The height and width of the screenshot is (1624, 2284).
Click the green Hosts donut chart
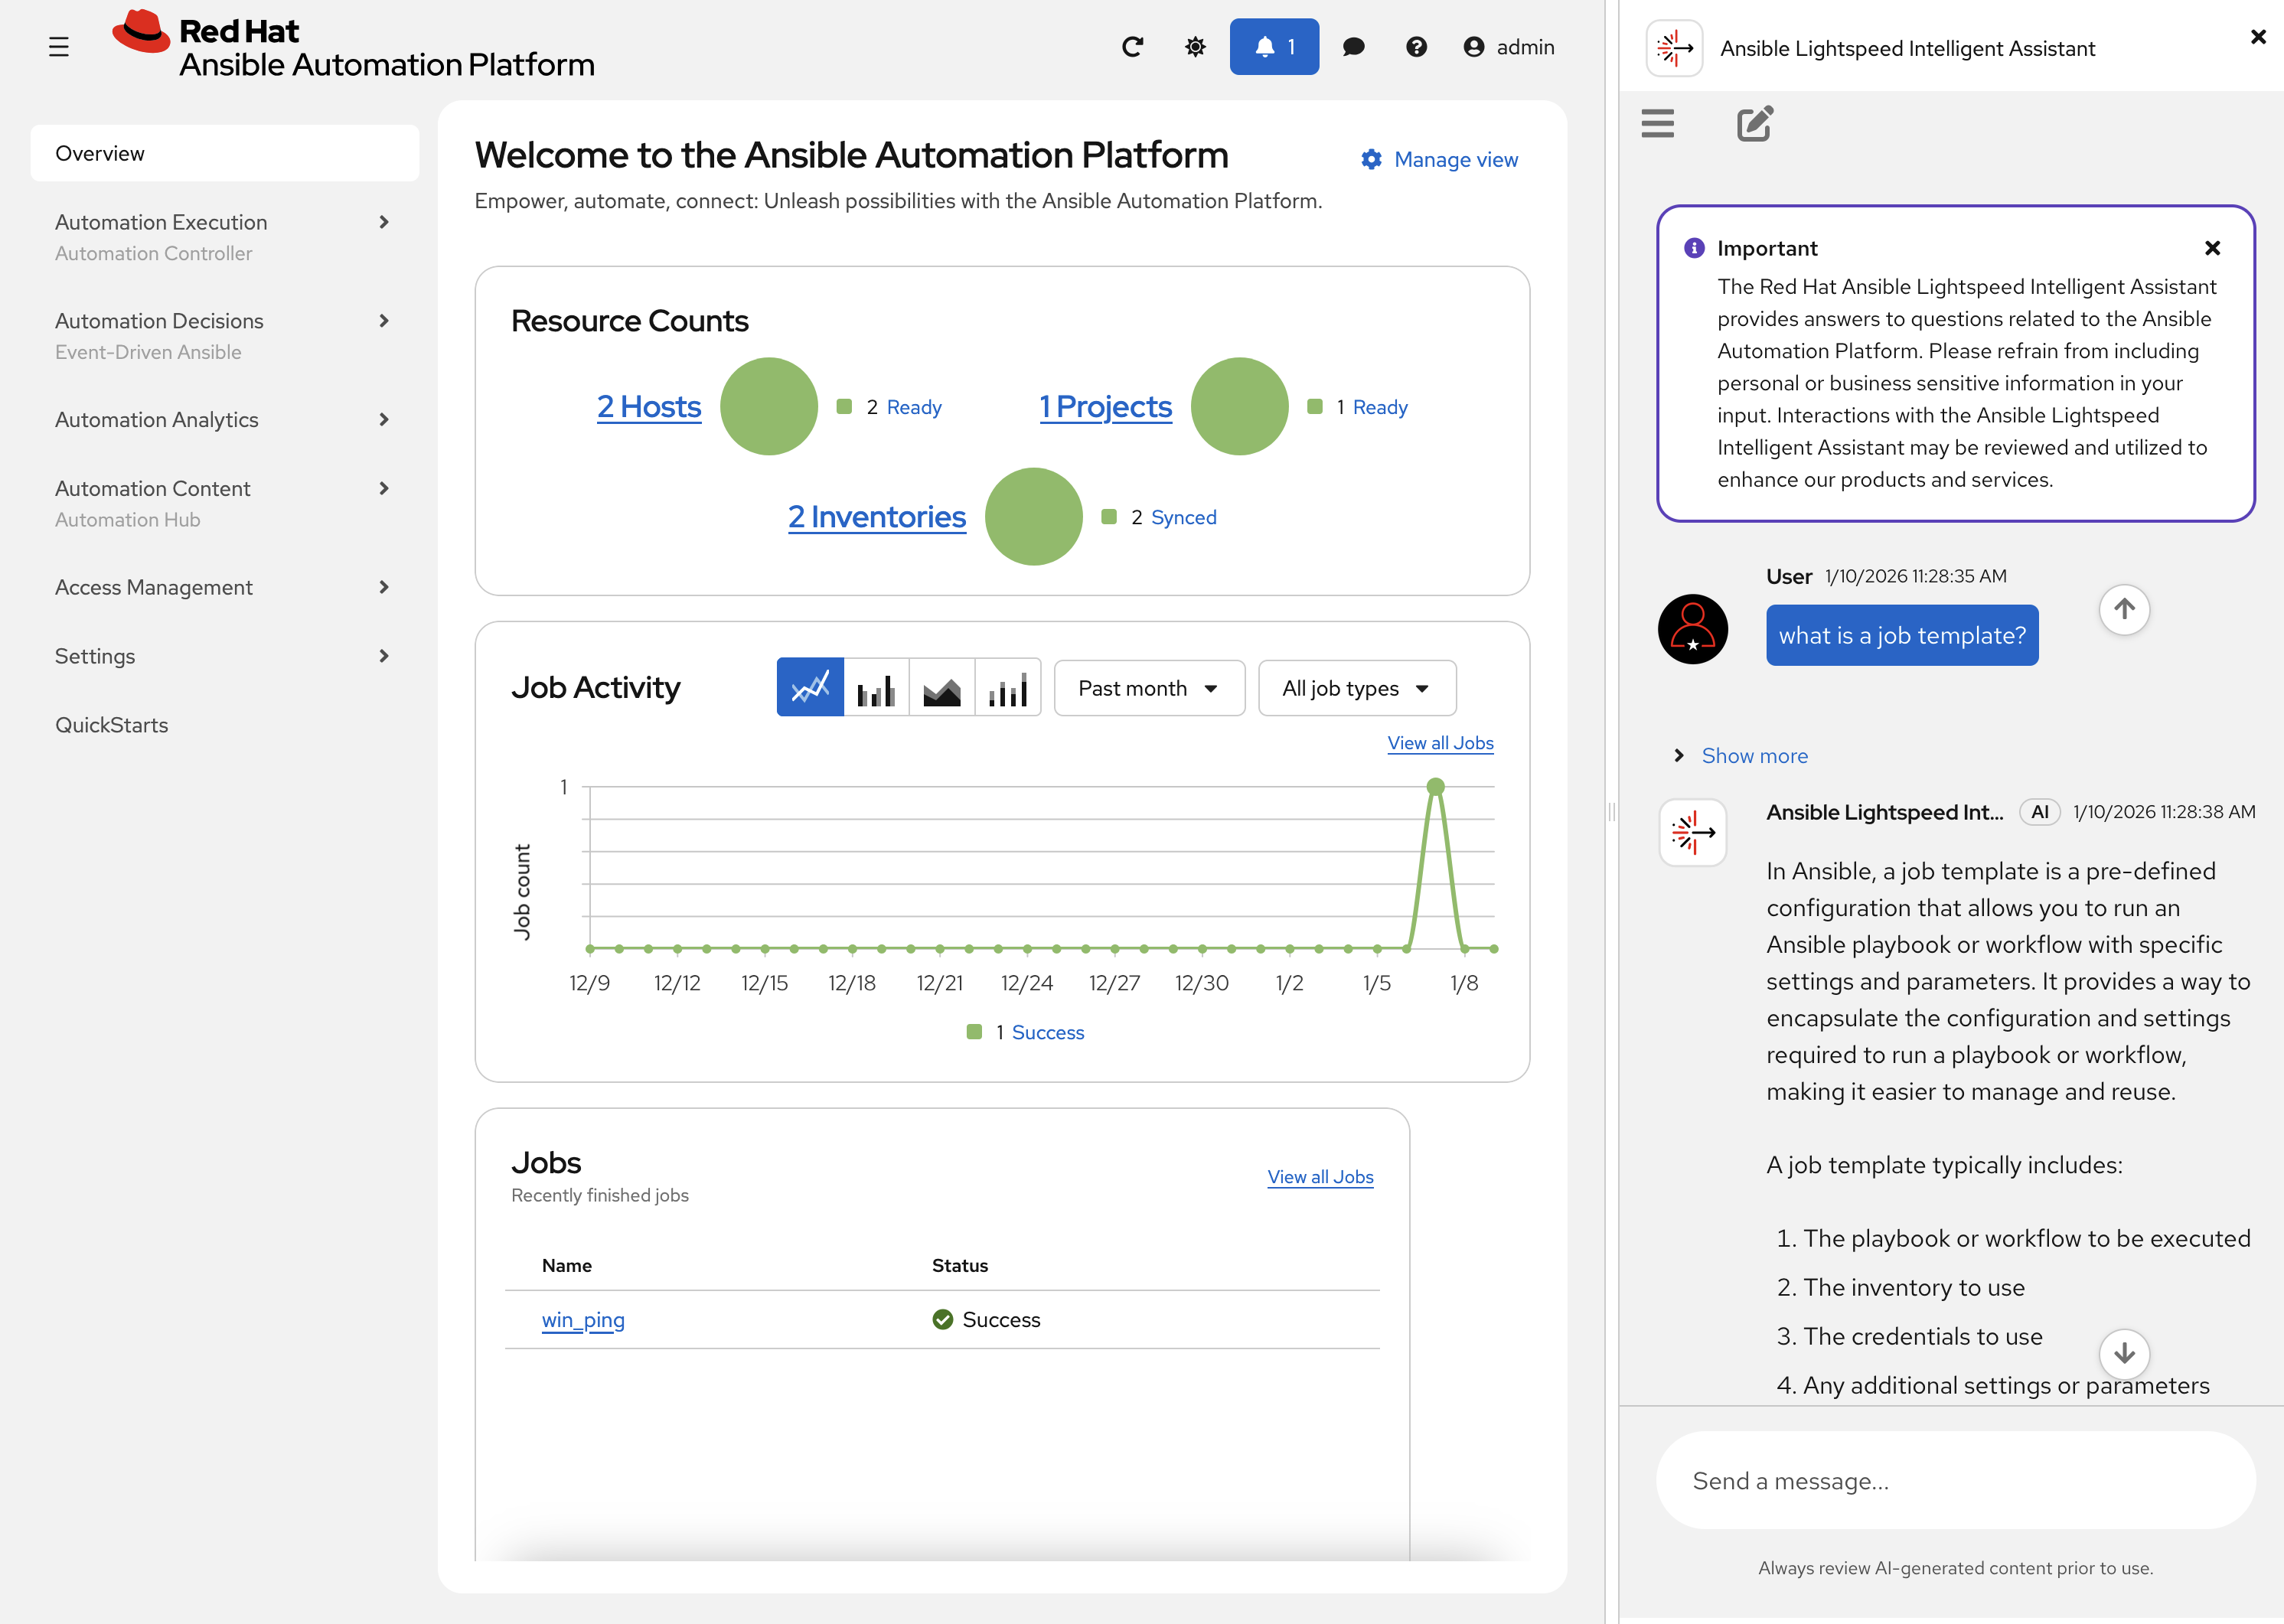769,406
